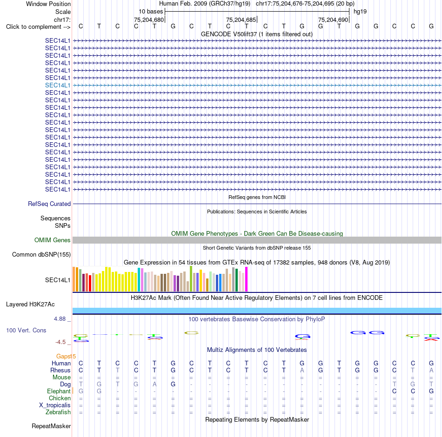Select the 'Mouse' alignment row label
442x437 pixels.
coord(61,377)
